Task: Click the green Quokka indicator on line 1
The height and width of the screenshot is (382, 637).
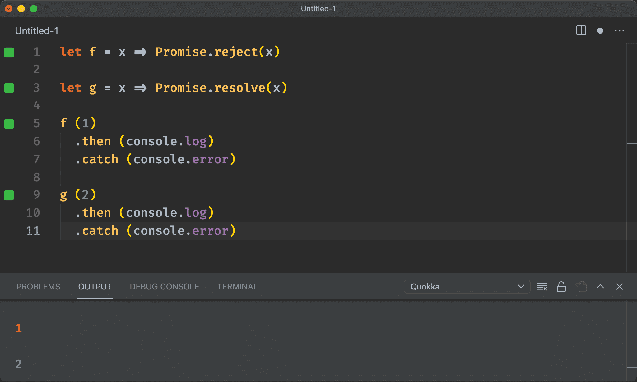Action: pyautogui.click(x=9, y=52)
